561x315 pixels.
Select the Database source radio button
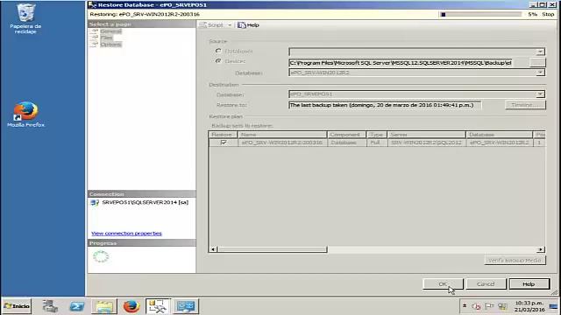pyautogui.click(x=218, y=51)
